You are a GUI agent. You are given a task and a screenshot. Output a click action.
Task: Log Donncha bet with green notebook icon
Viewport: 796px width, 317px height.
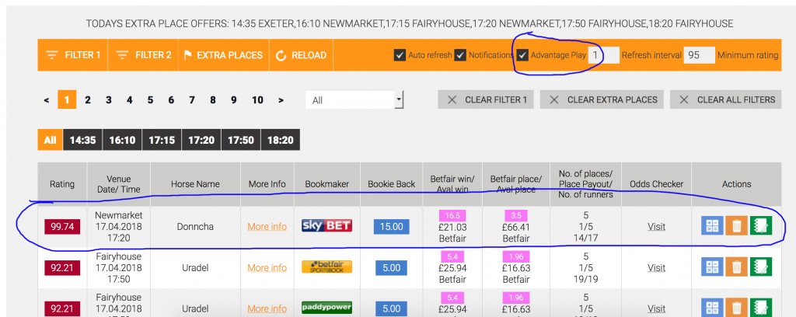coord(760,226)
